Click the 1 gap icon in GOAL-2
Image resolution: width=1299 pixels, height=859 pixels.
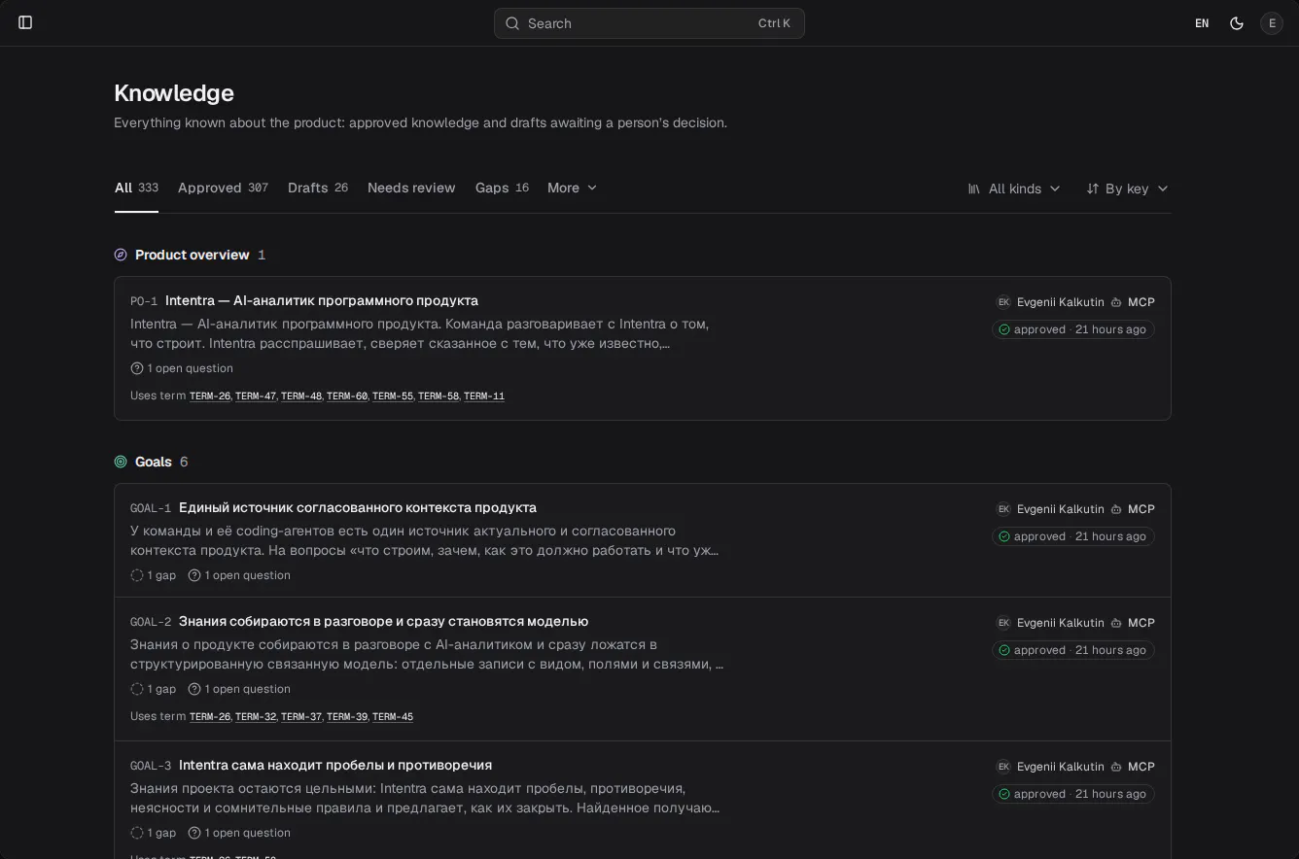[x=137, y=689]
